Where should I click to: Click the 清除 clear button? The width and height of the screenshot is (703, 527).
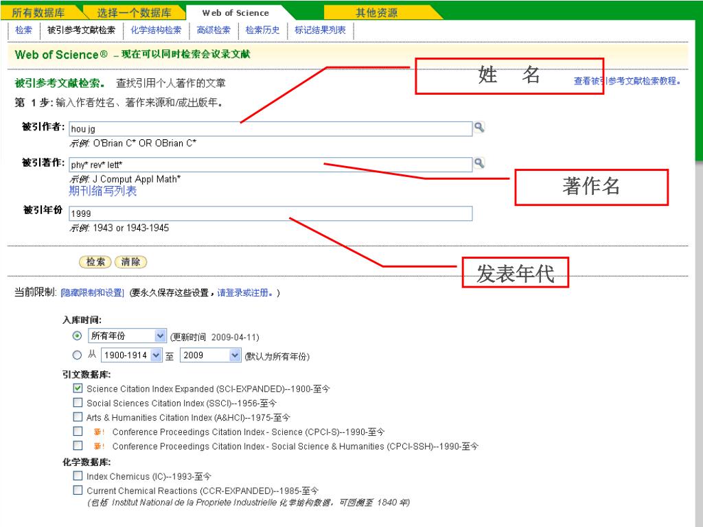(x=130, y=261)
